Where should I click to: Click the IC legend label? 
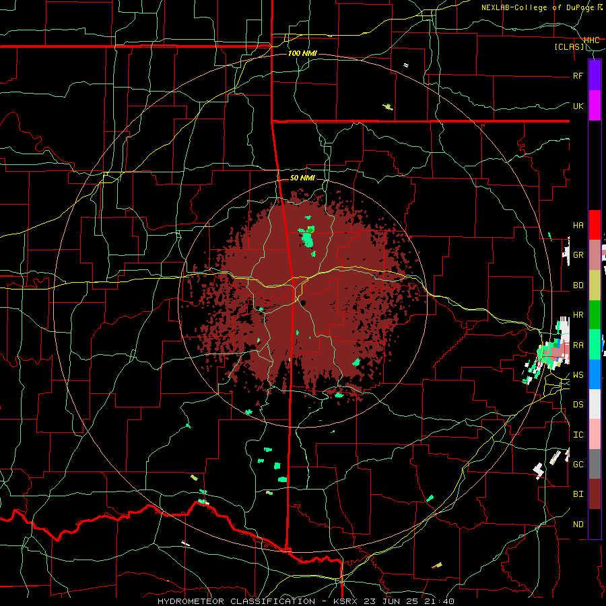[x=578, y=435]
